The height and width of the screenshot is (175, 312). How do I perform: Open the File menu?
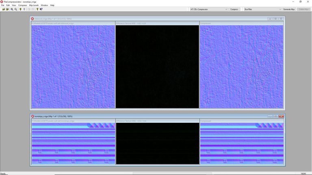pyautogui.click(x=2, y=5)
